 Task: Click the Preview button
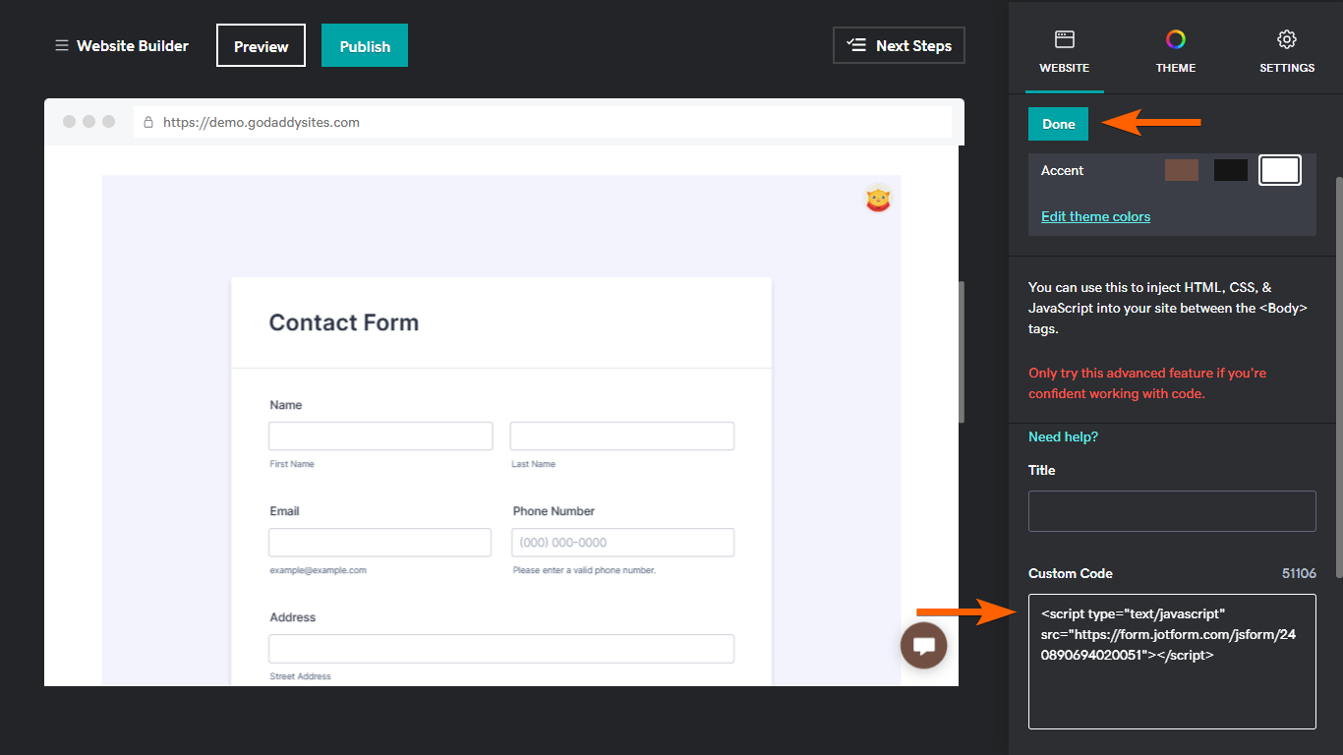click(x=261, y=46)
